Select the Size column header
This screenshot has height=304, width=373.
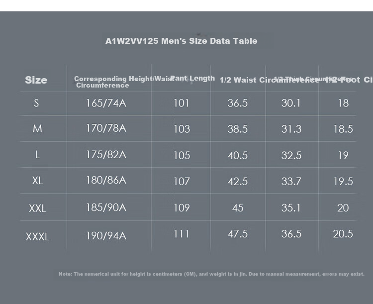36,80
